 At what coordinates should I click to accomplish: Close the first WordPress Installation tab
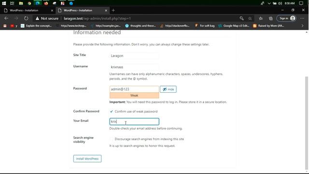[52, 11]
